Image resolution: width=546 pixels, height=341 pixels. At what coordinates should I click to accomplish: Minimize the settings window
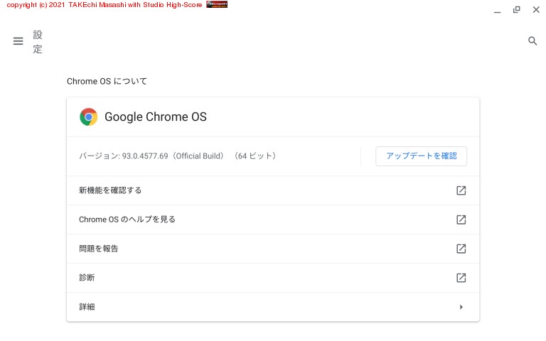(497, 10)
